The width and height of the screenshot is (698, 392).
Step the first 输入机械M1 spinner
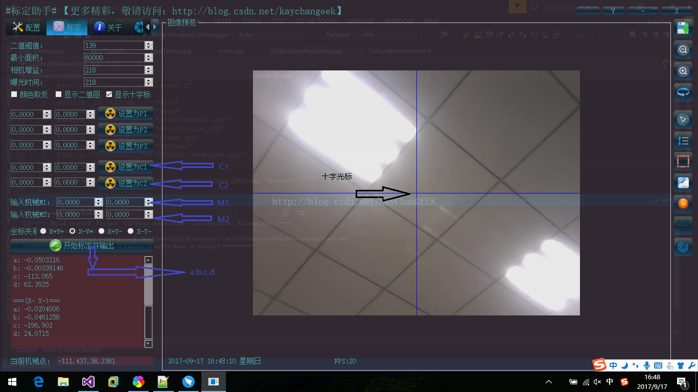[x=100, y=202]
